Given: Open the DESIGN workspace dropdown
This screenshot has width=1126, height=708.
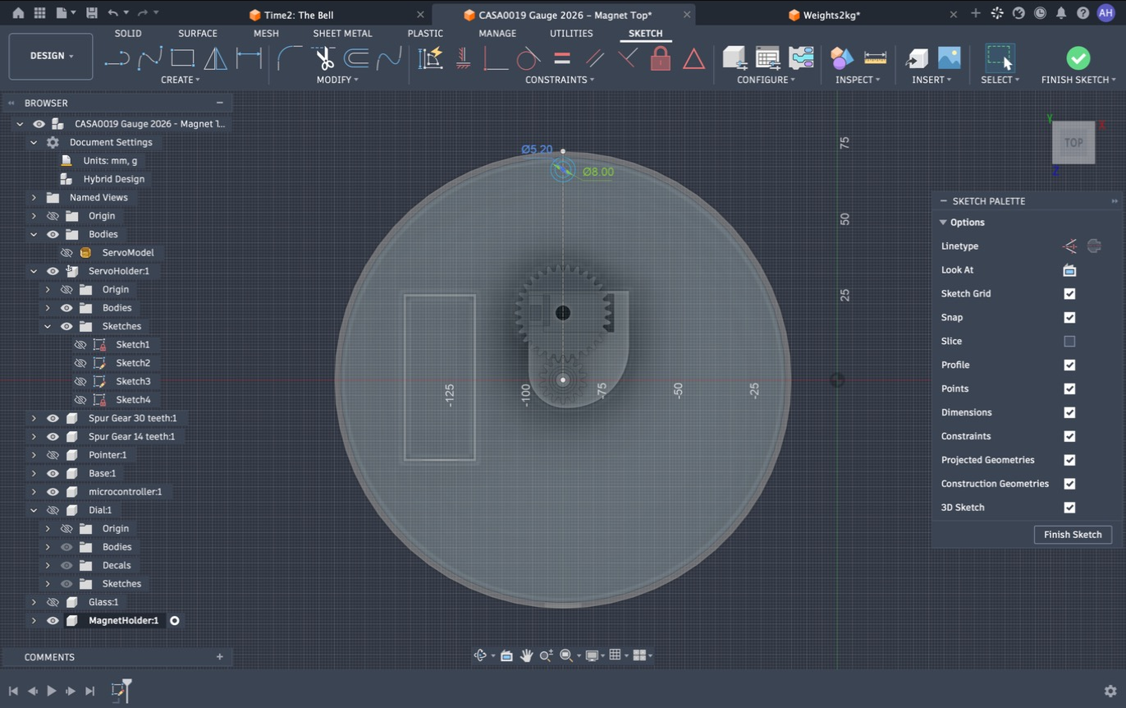Looking at the screenshot, I should pos(51,56).
